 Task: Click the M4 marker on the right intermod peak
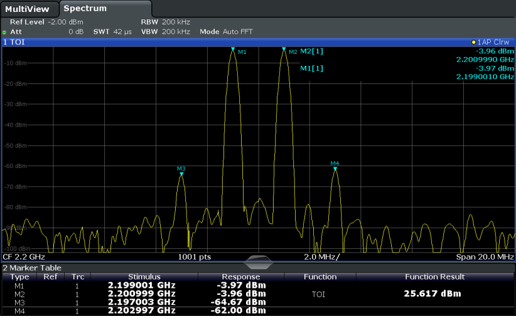[x=335, y=169]
